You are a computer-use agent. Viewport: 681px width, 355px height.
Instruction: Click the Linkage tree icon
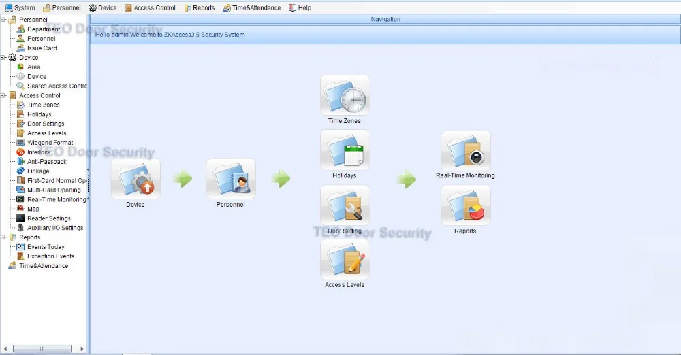20,171
